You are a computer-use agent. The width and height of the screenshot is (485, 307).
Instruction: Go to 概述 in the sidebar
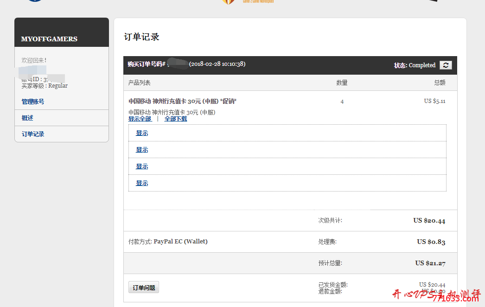coord(27,118)
